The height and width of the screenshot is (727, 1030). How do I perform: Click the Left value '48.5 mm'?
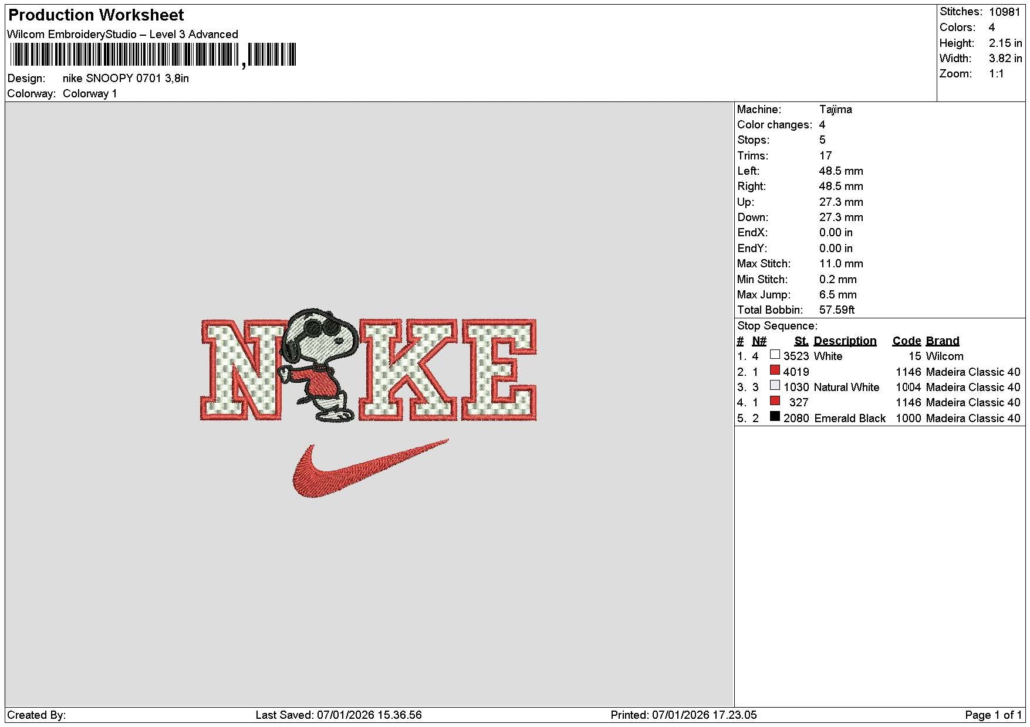coord(841,171)
